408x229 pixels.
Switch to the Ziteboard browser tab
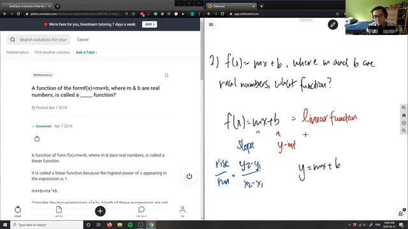pos(231,6)
